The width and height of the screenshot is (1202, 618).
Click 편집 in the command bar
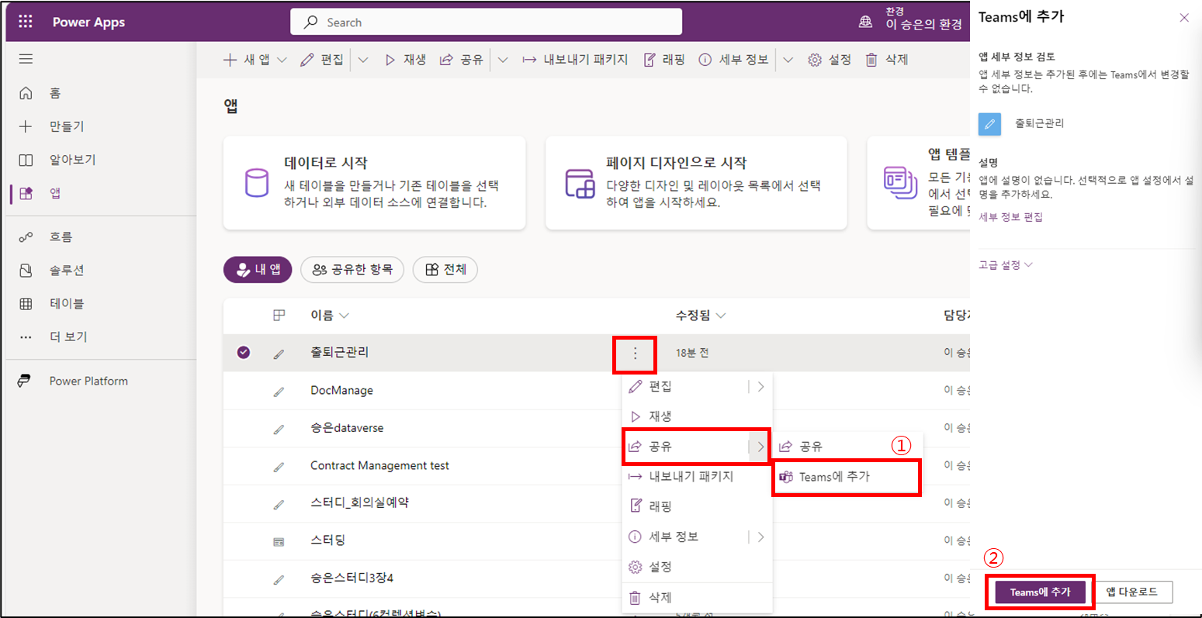click(322, 60)
